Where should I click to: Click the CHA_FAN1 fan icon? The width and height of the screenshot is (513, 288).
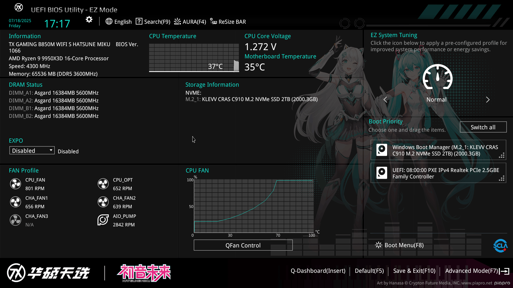(x=15, y=202)
